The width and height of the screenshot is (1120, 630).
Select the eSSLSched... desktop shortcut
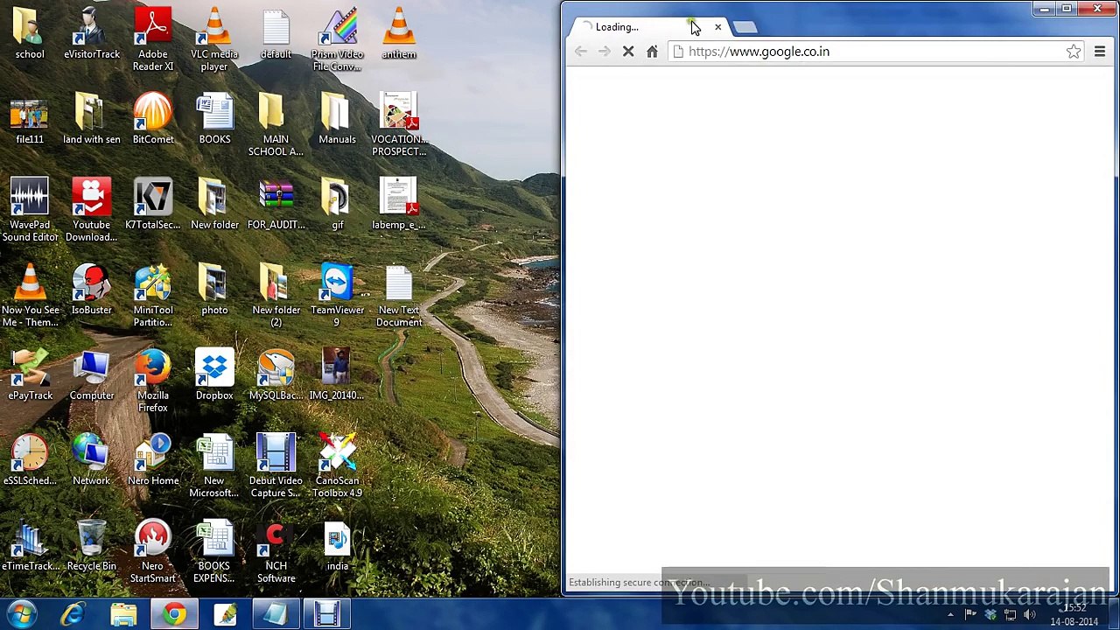(30, 460)
